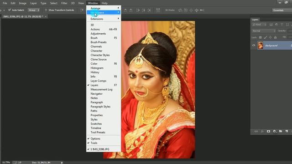Toggle Lock transparent pixels
292x164 pixels.
(x=261, y=37)
